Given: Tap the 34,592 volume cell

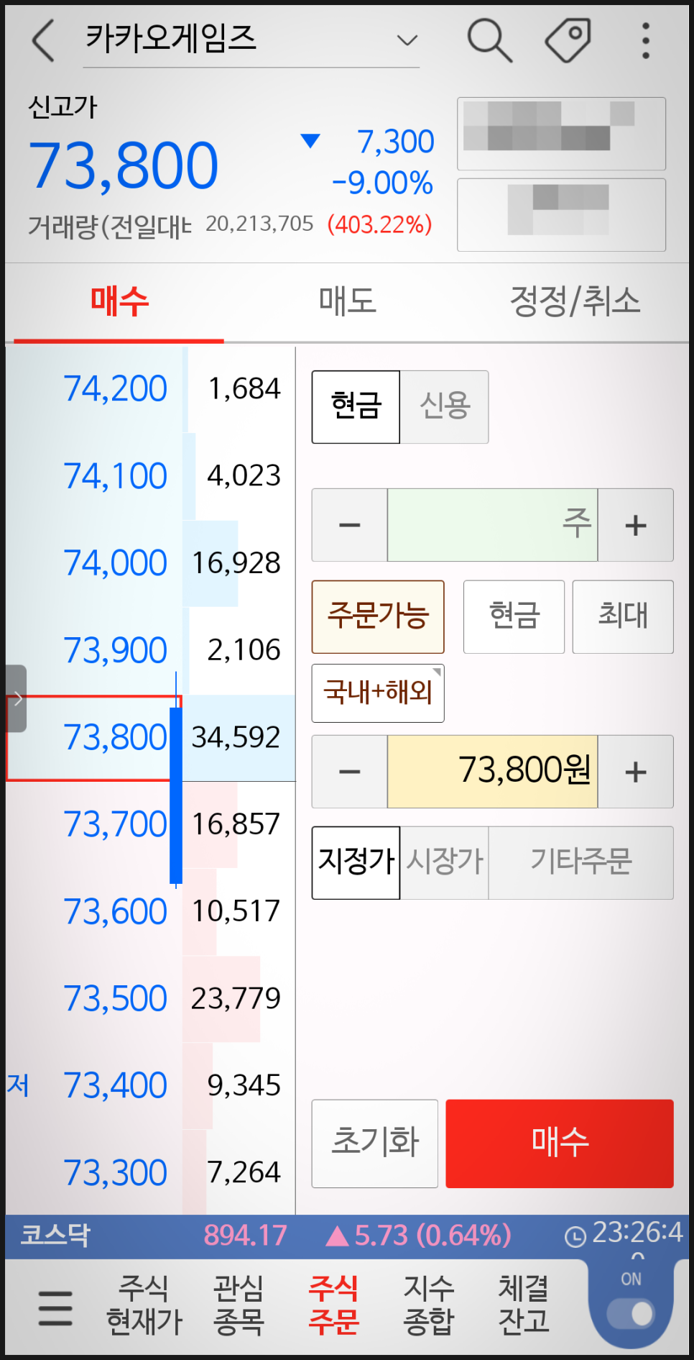Looking at the screenshot, I should coord(239,738).
